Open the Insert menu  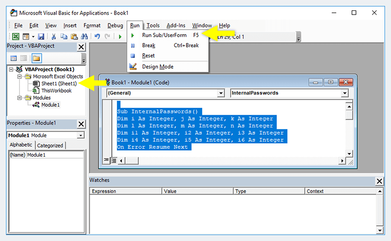(70, 25)
